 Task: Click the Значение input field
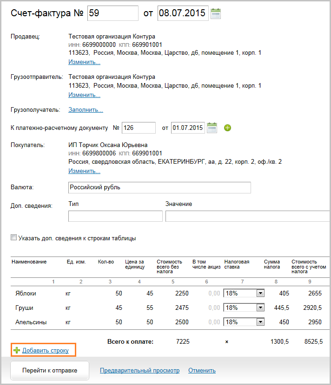click(248, 216)
